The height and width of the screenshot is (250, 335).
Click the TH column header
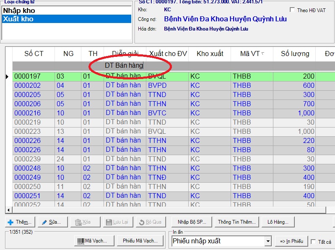point(93,54)
